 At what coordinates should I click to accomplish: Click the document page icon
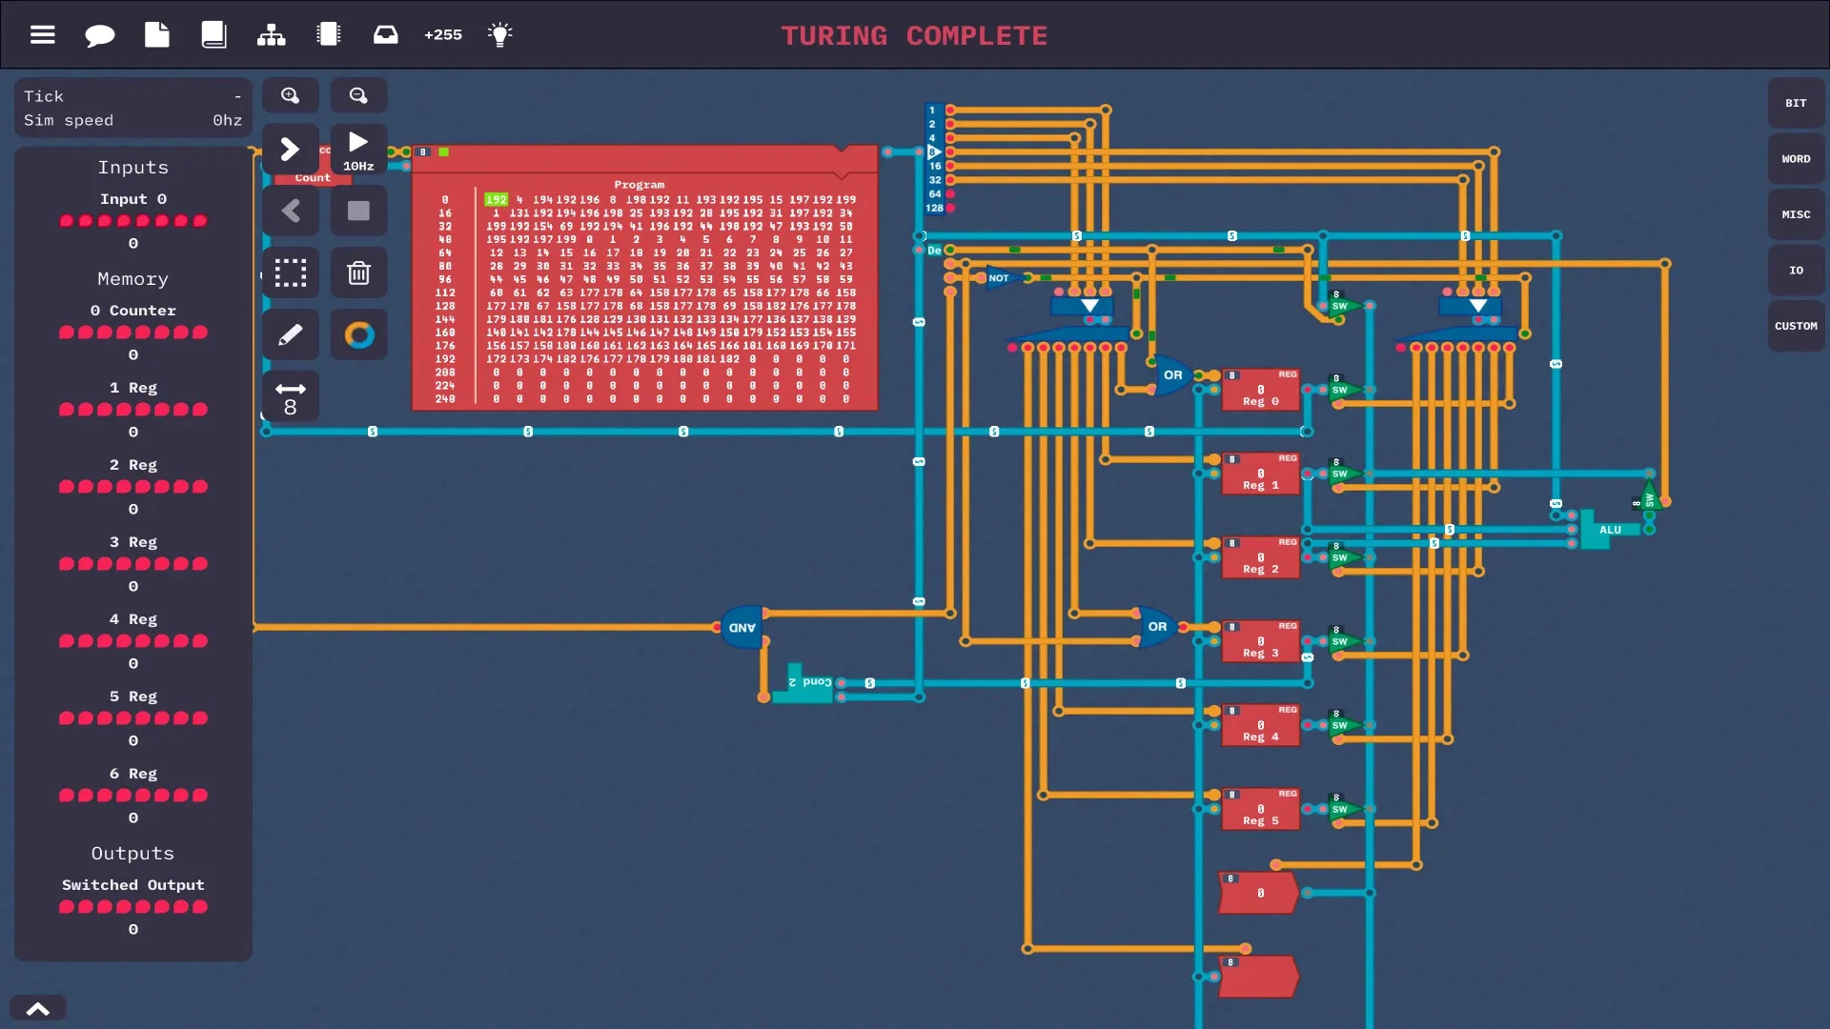(x=157, y=35)
